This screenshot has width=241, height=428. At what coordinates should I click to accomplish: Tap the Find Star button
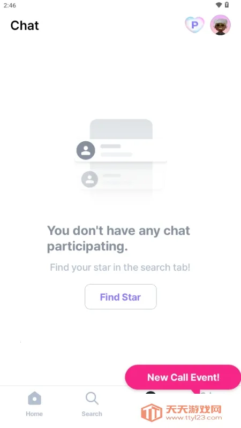coord(120,297)
